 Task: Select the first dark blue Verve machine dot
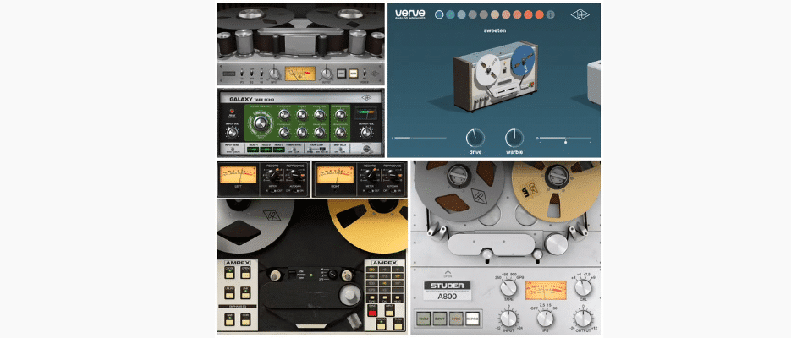point(439,14)
